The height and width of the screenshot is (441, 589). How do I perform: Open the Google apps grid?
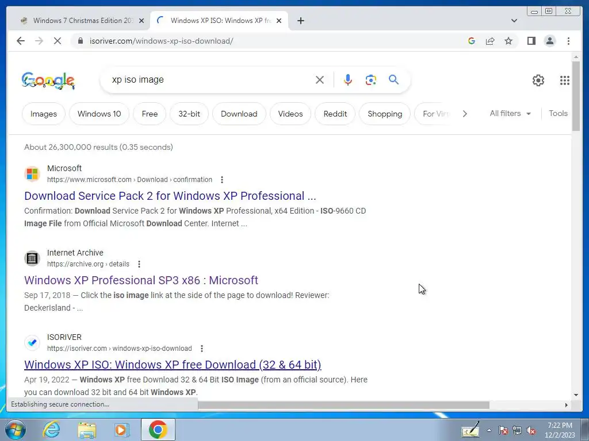[565, 80]
